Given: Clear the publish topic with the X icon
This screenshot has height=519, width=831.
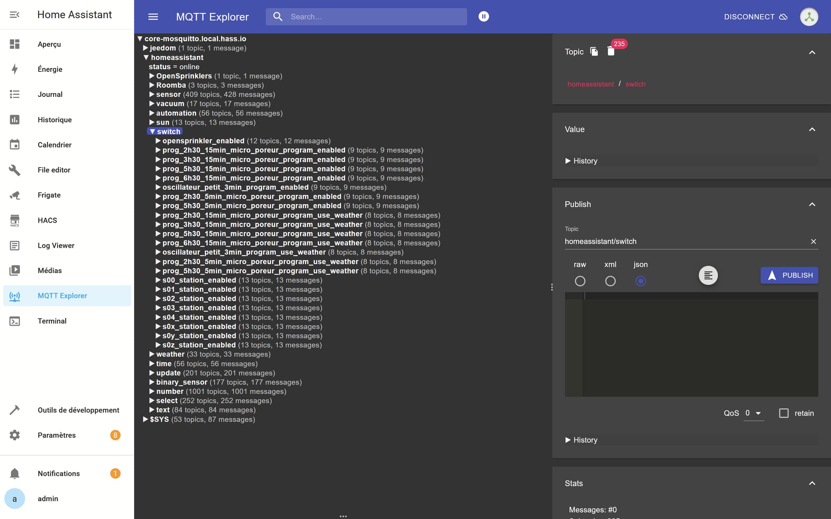Looking at the screenshot, I should [813, 241].
